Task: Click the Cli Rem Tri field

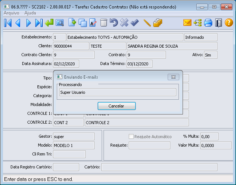Action: pos(69,154)
